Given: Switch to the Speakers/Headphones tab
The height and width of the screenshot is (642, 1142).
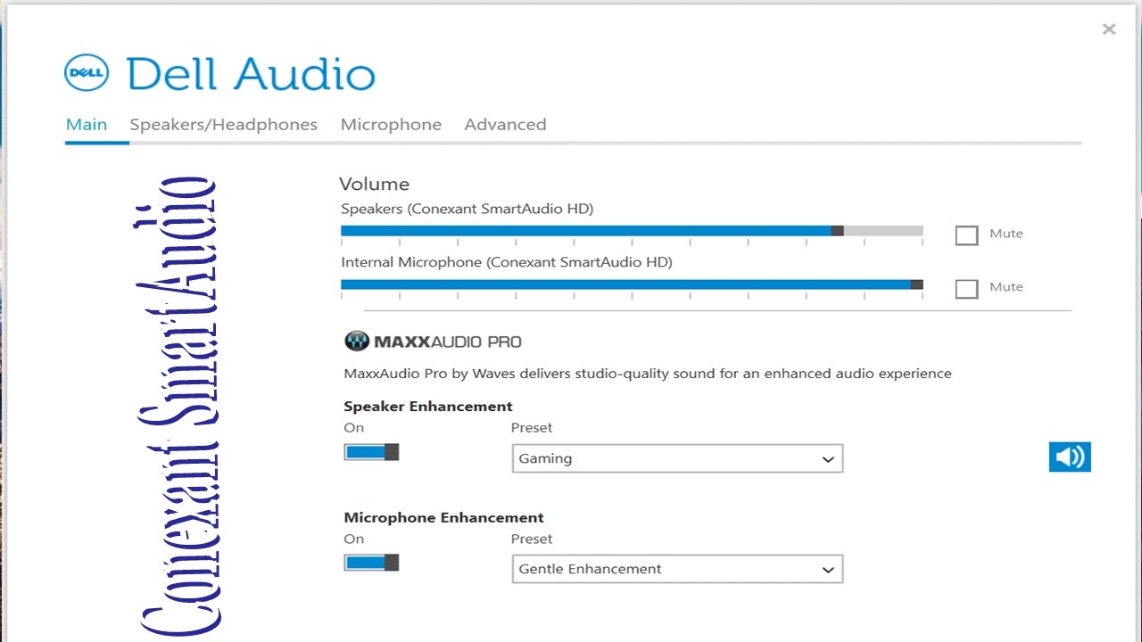Looking at the screenshot, I should click(223, 125).
